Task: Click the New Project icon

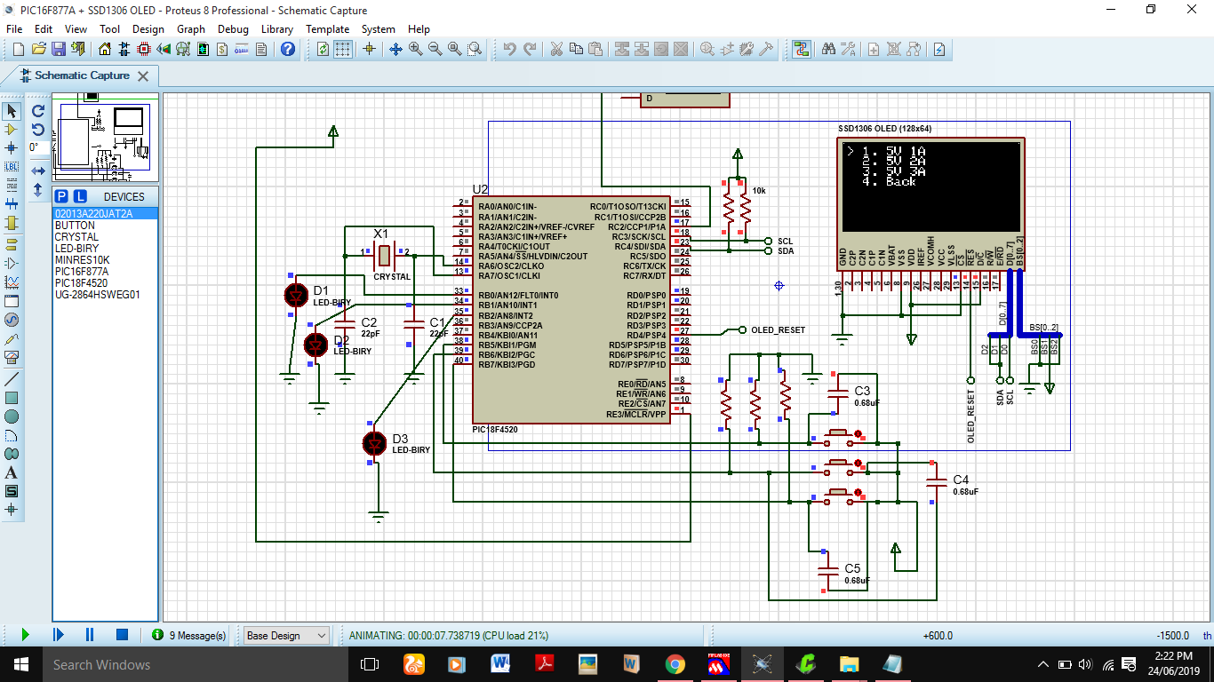Action: (x=18, y=49)
